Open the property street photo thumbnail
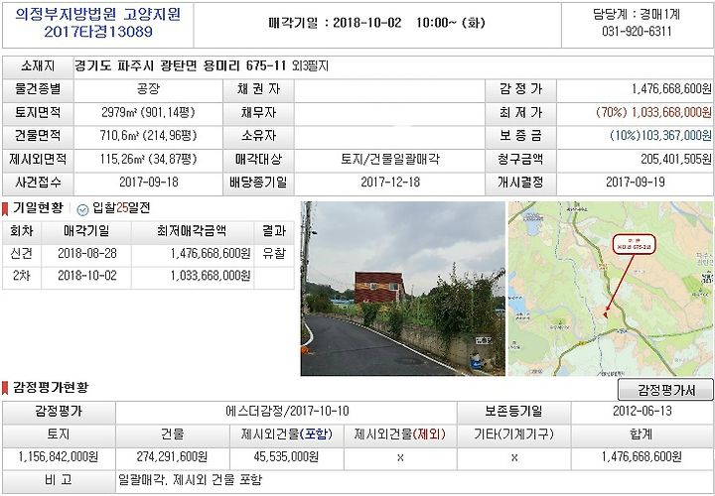Image resolution: width=715 pixels, height=496 pixels. pyautogui.click(x=402, y=289)
